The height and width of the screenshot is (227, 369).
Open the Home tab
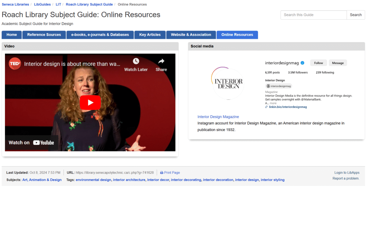point(12,35)
